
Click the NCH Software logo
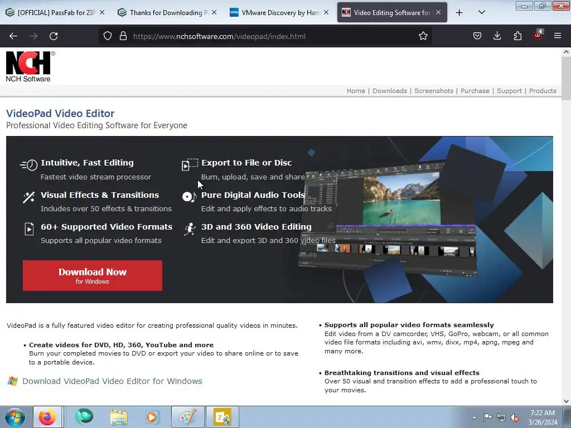point(30,67)
